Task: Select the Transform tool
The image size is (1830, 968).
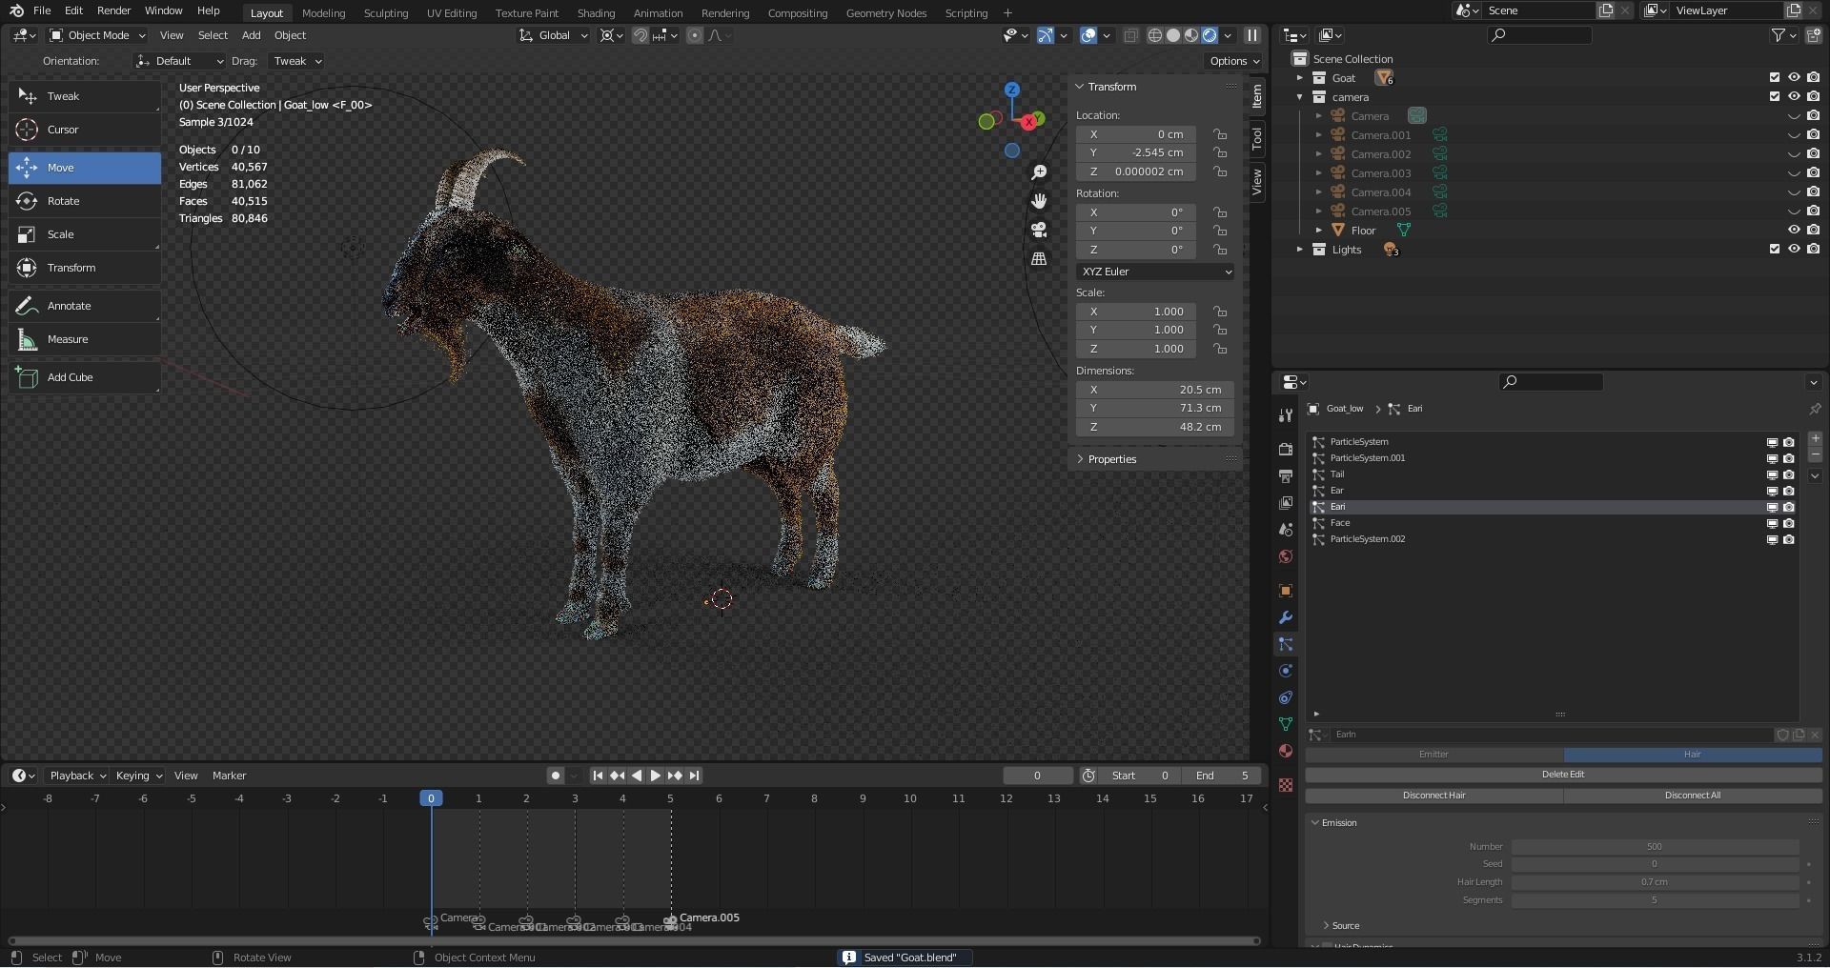Action: (85, 268)
